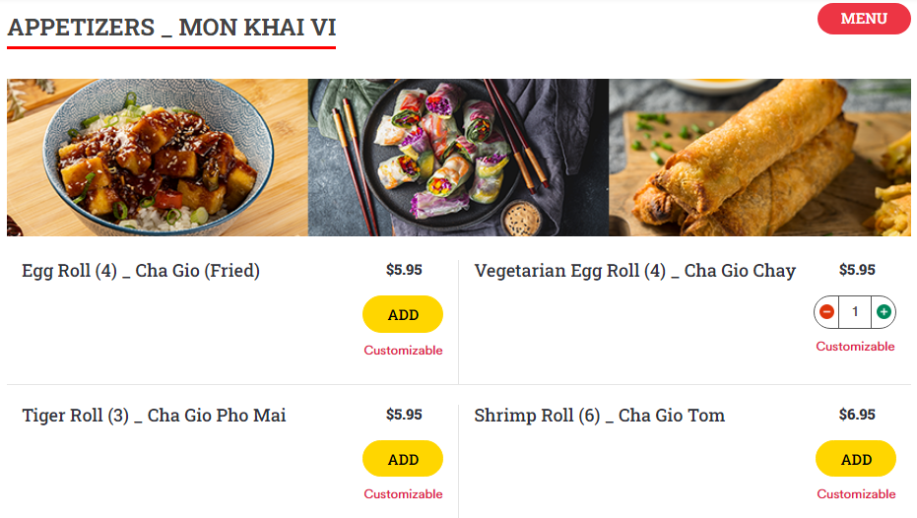
Task: Open the red MENU button
Action: pos(864,19)
